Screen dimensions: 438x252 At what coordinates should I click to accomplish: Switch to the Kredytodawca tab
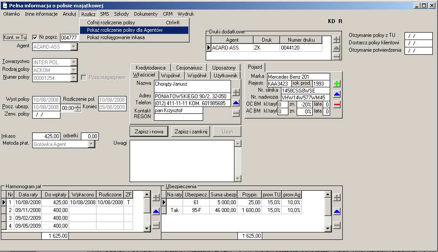[150, 67]
